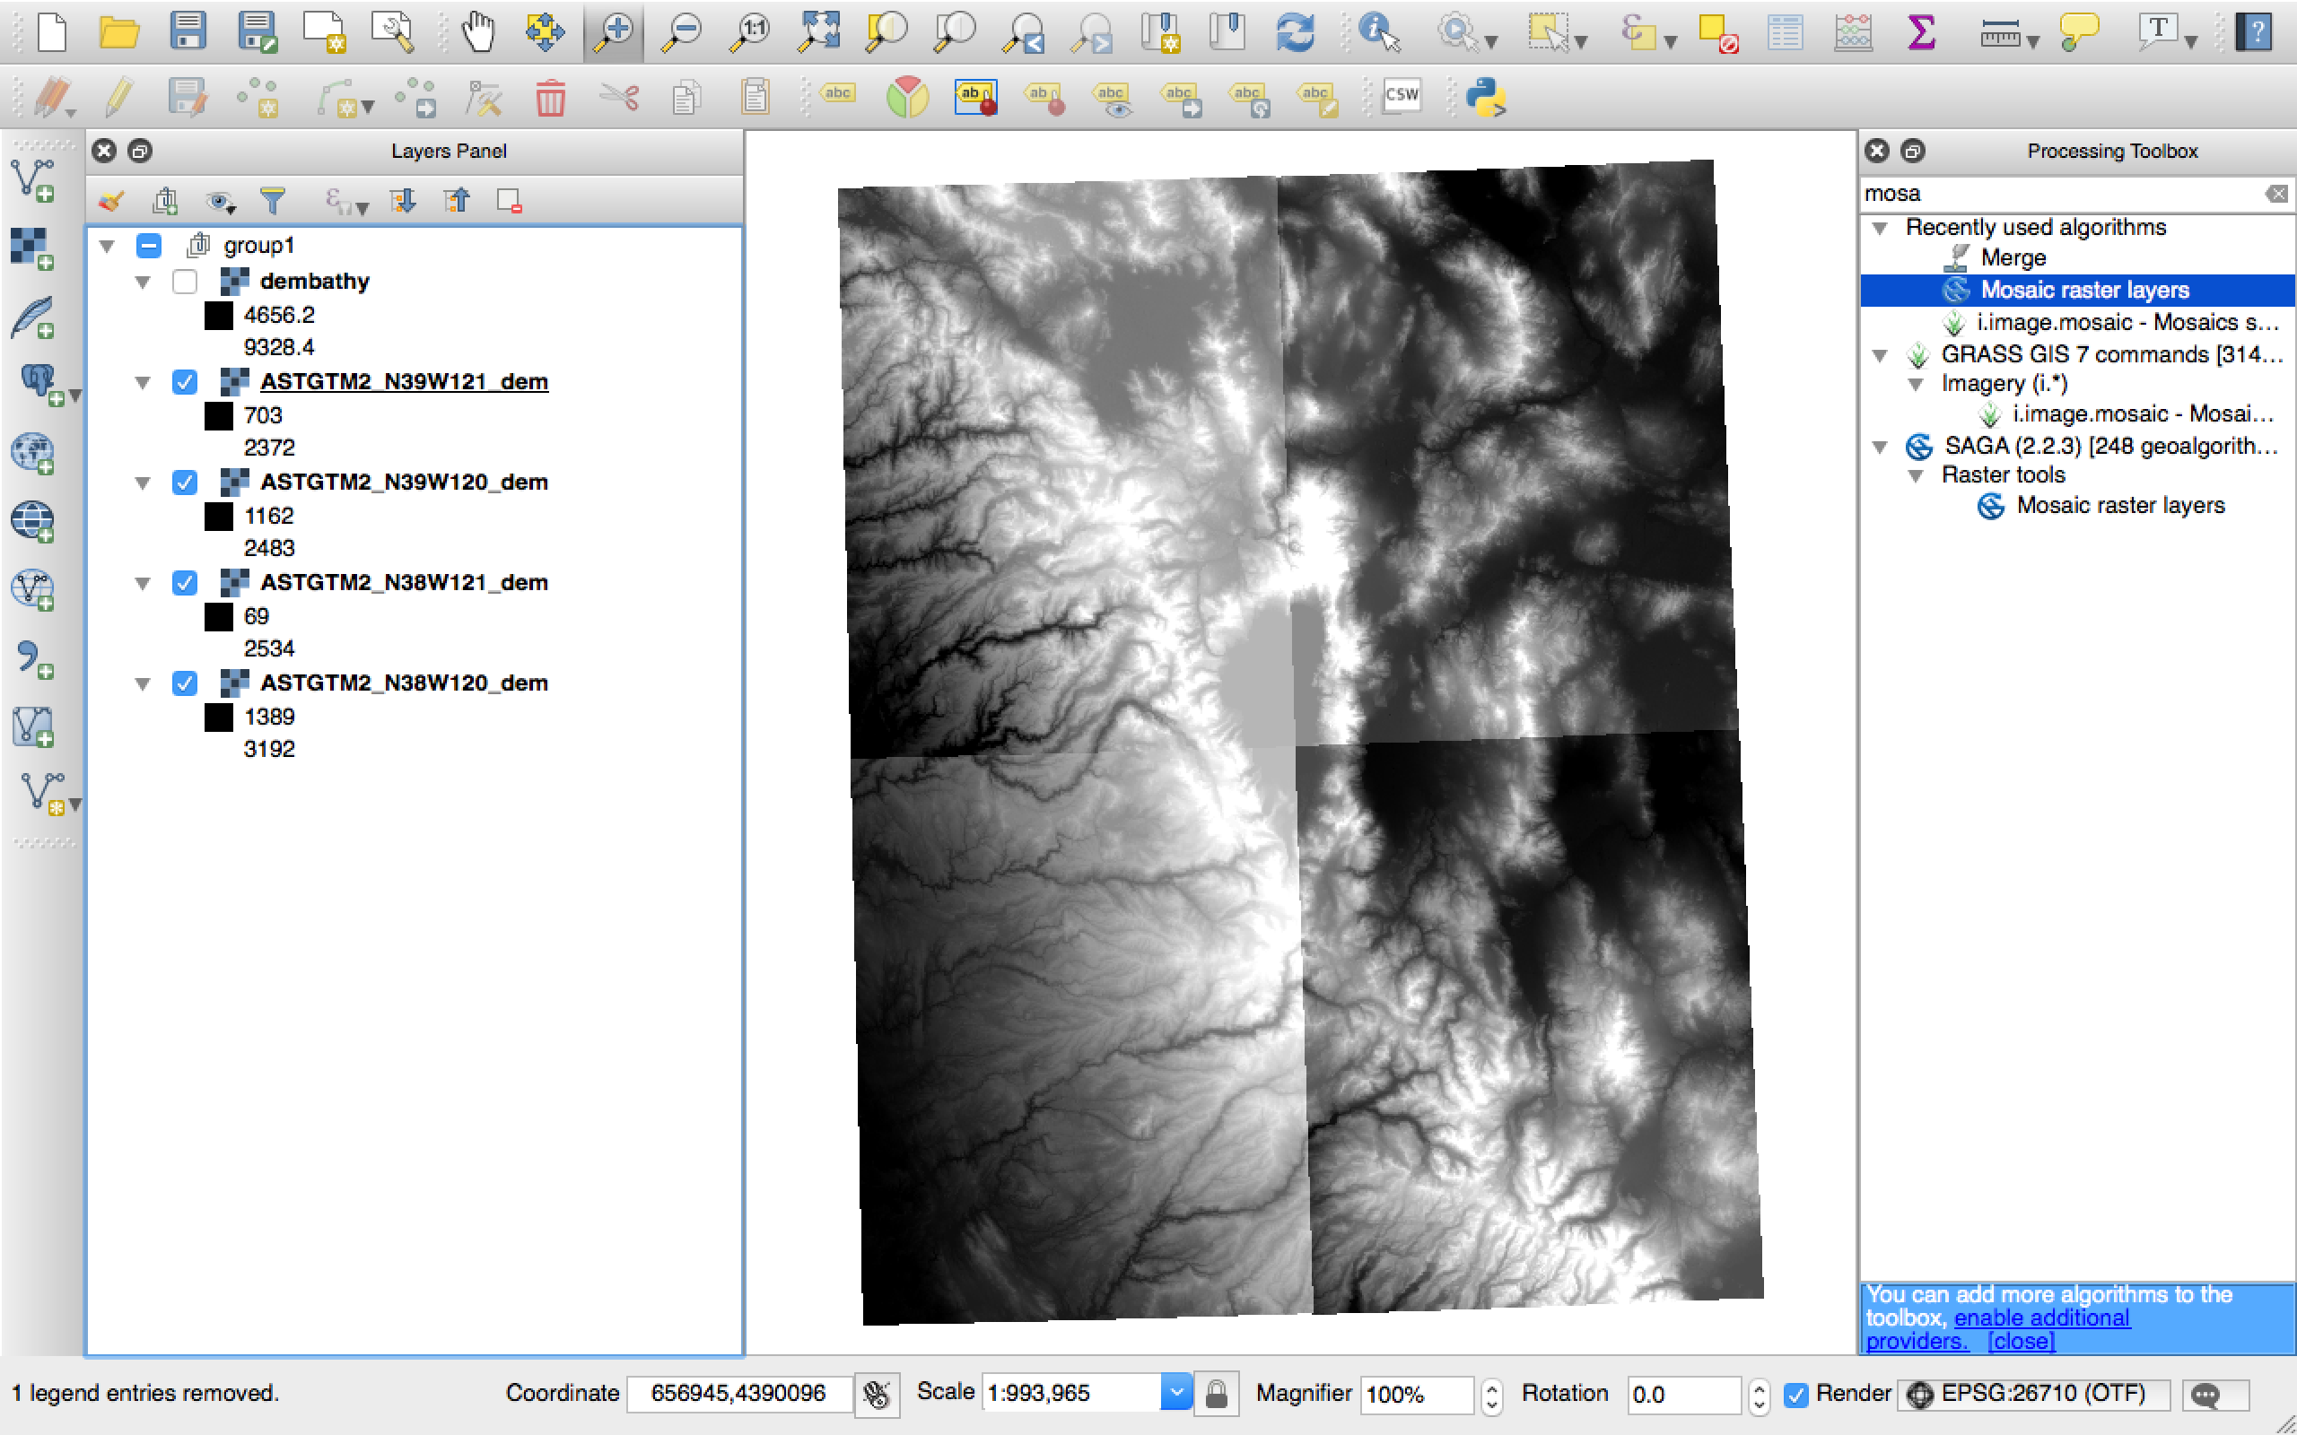Open the CSW metadata search icon
This screenshot has width=2297, height=1435.
1402,95
